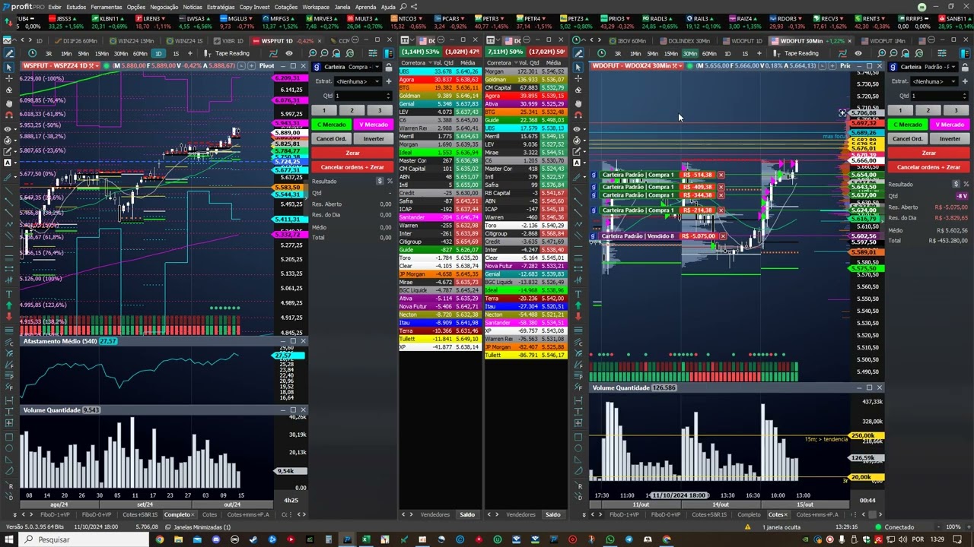Toggle the eye visibility icon in WSPFUT toolbar
This screenshot has width=974, height=547.
[x=288, y=53]
